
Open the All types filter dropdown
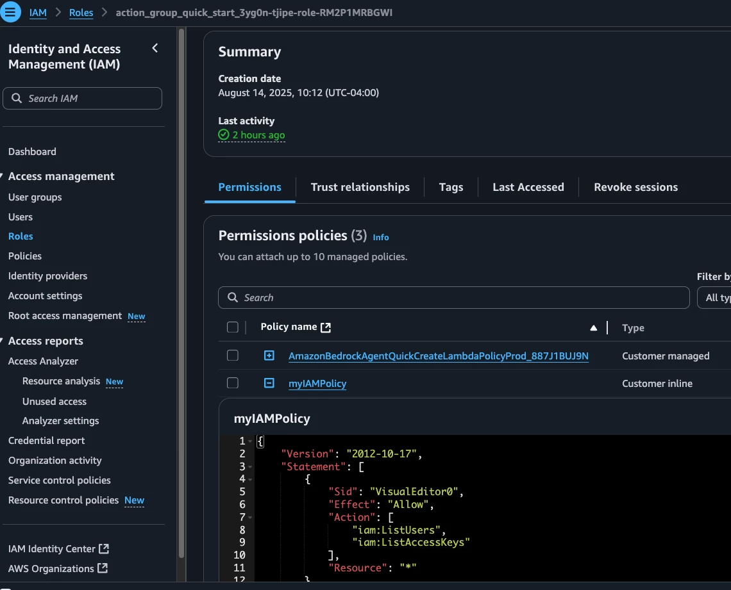point(714,297)
